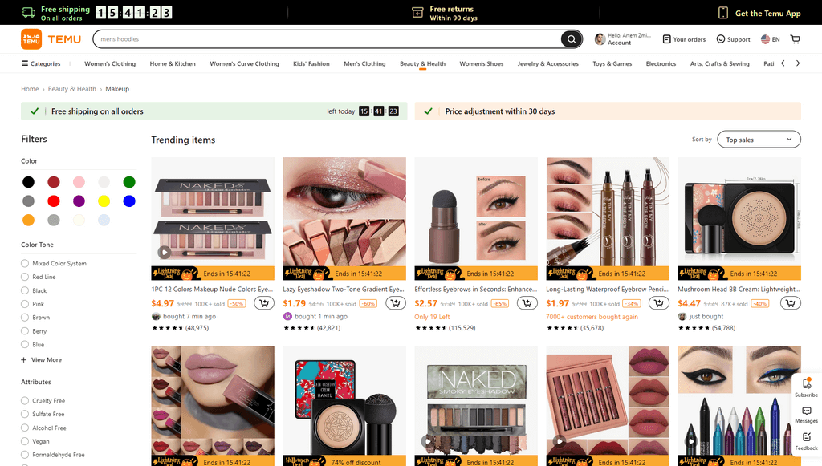
Task: Open Electronics category tab
Action: (x=661, y=64)
